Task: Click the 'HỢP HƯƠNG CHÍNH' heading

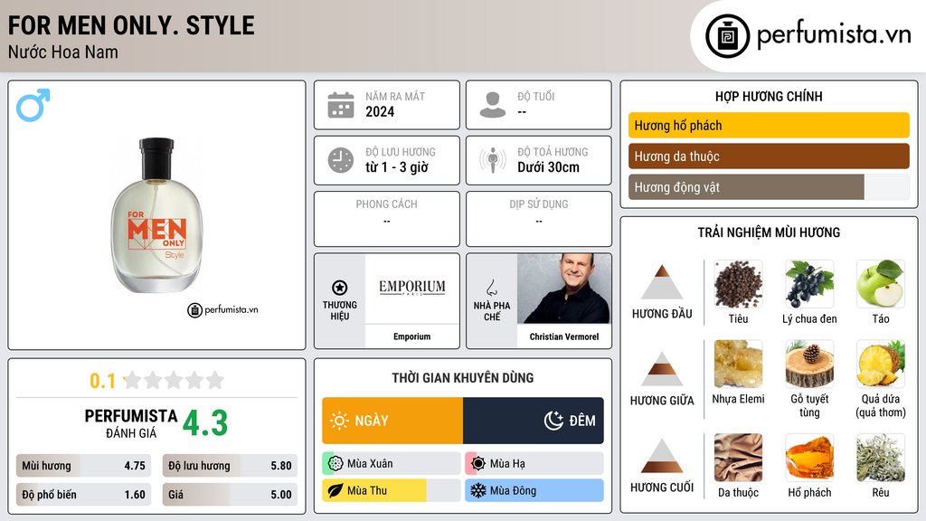Action: click(769, 96)
